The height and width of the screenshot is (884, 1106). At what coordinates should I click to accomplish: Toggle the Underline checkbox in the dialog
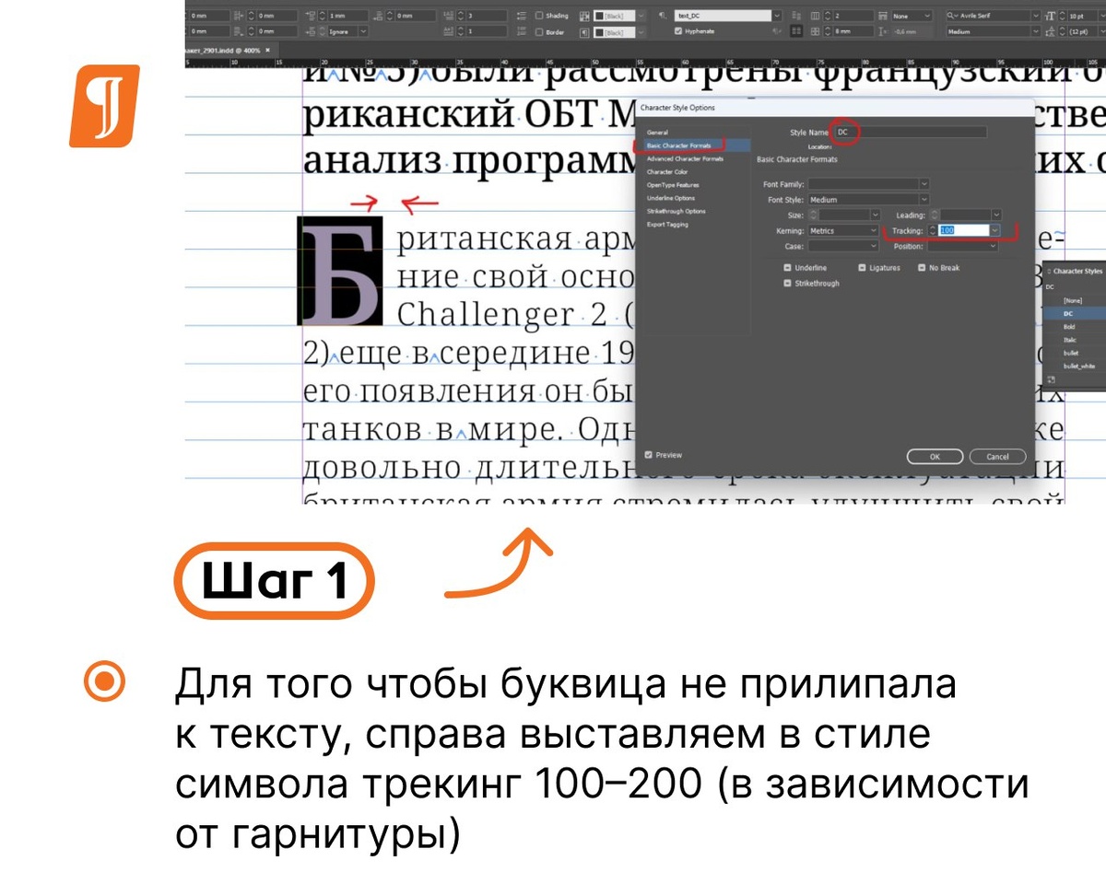[x=785, y=268]
